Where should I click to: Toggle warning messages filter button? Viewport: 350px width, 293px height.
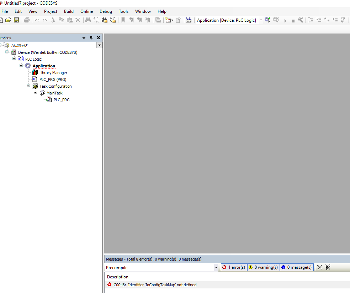point(264,267)
